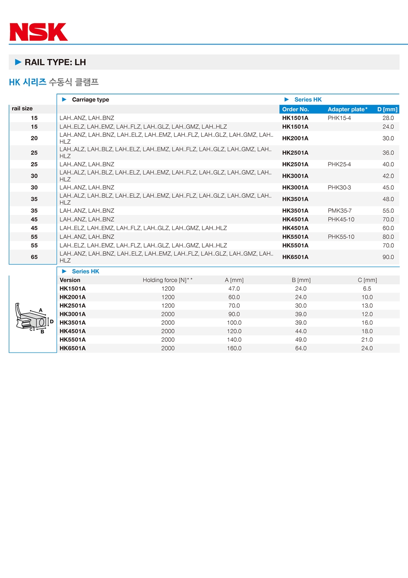Click the C value 21.0
The height and width of the screenshot is (578, 408).
[367, 340]
